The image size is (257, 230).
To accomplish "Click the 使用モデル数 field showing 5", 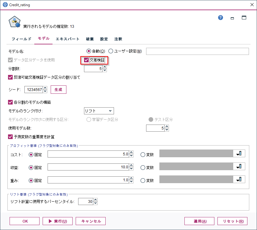I will [x=155, y=128].
